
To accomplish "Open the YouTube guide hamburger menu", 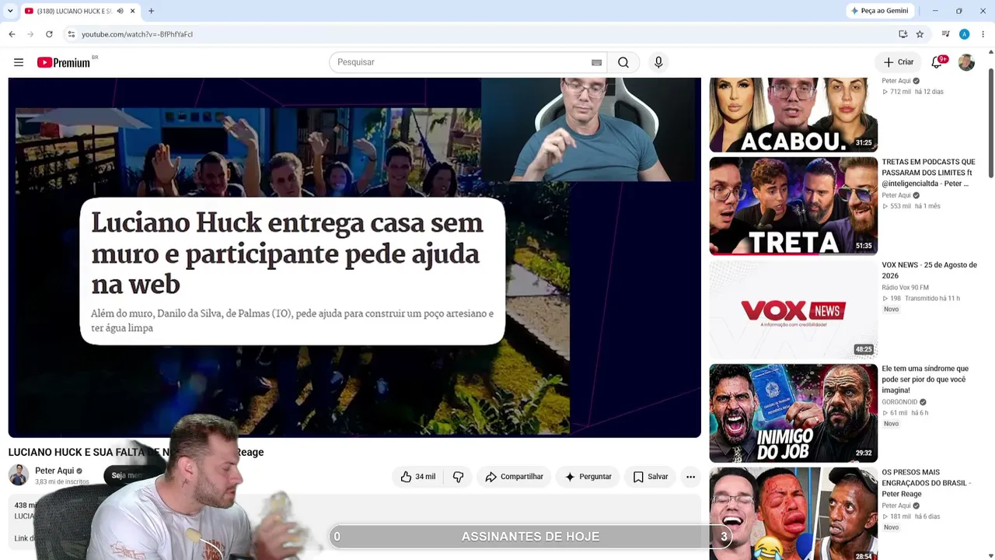I will coord(19,62).
